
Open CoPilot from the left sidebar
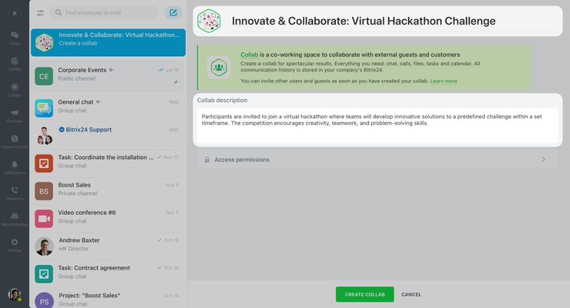[14, 64]
